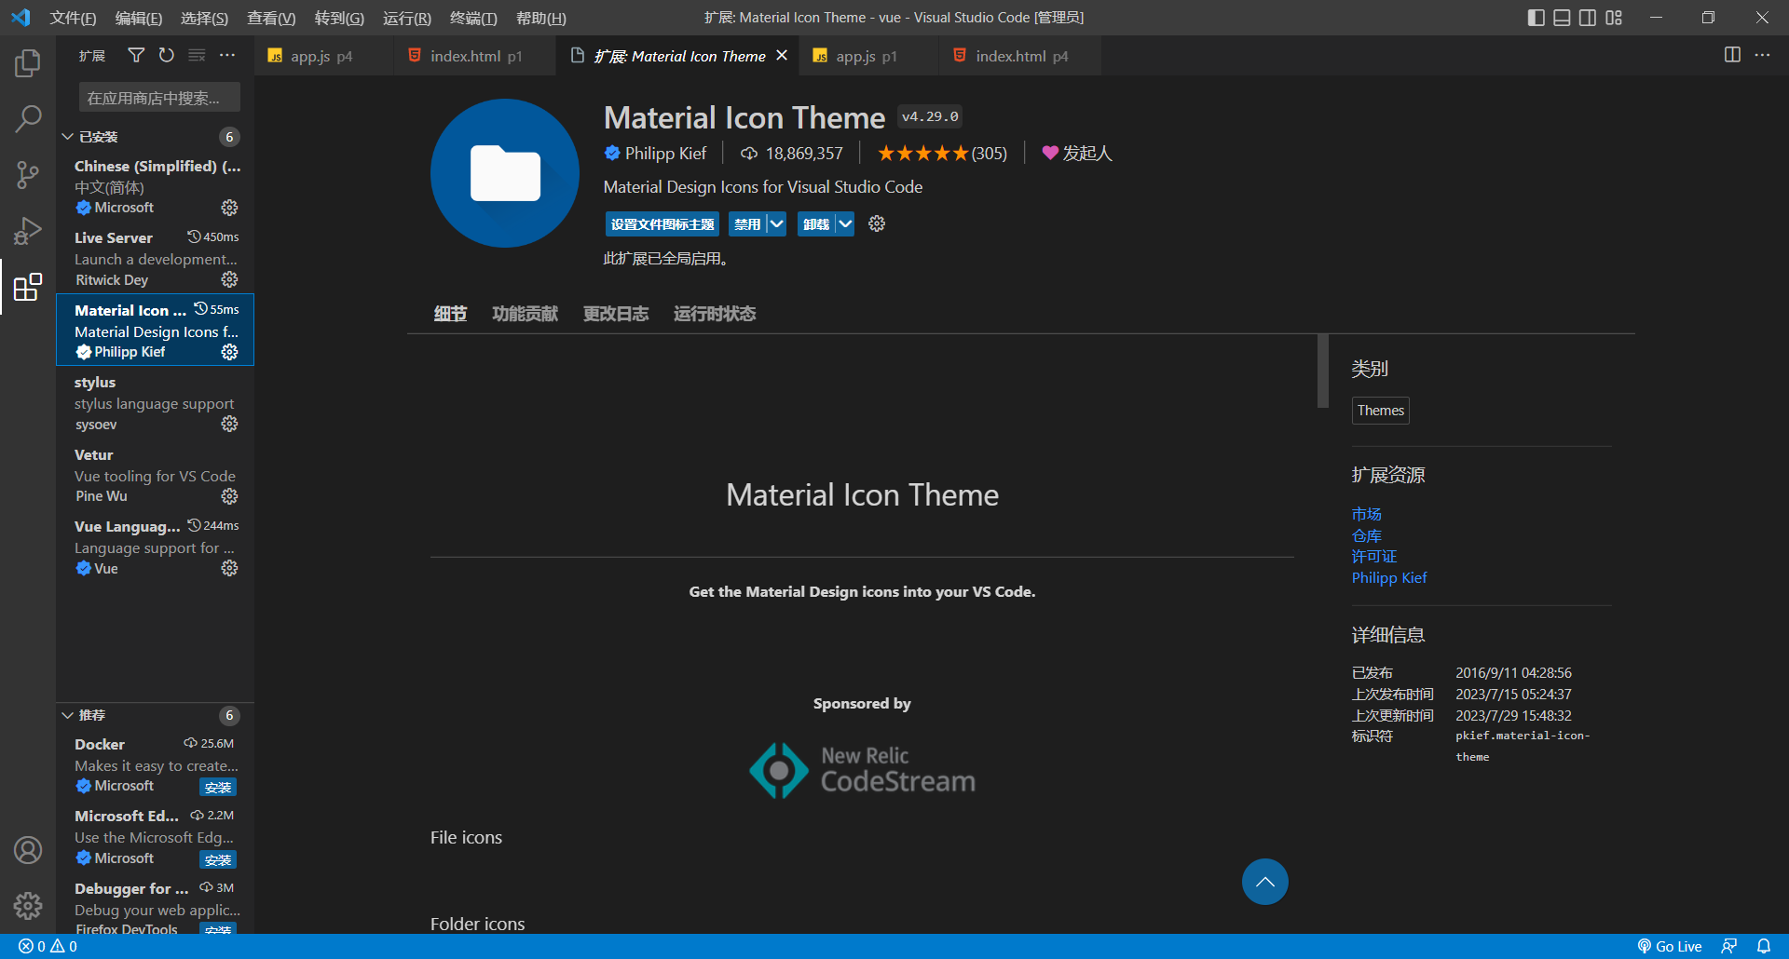Switch to index.html p1 tab
1789x959 pixels.
click(x=475, y=56)
